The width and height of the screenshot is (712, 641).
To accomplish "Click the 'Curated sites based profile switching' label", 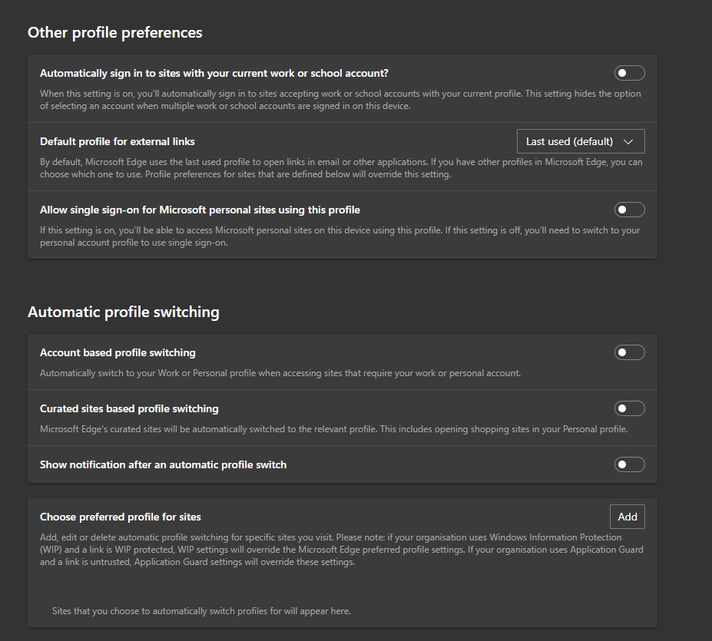I will tap(129, 408).
